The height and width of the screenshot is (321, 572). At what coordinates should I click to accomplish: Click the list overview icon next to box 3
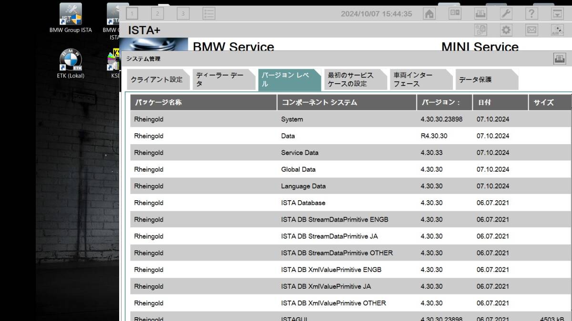tap(209, 14)
